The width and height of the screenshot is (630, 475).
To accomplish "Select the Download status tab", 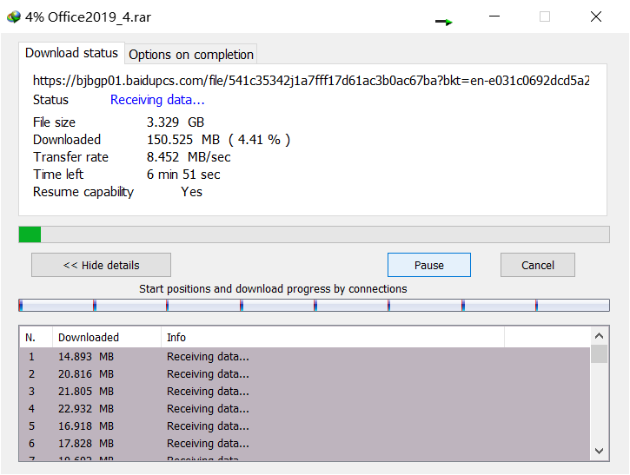I will [x=71, y=53].
